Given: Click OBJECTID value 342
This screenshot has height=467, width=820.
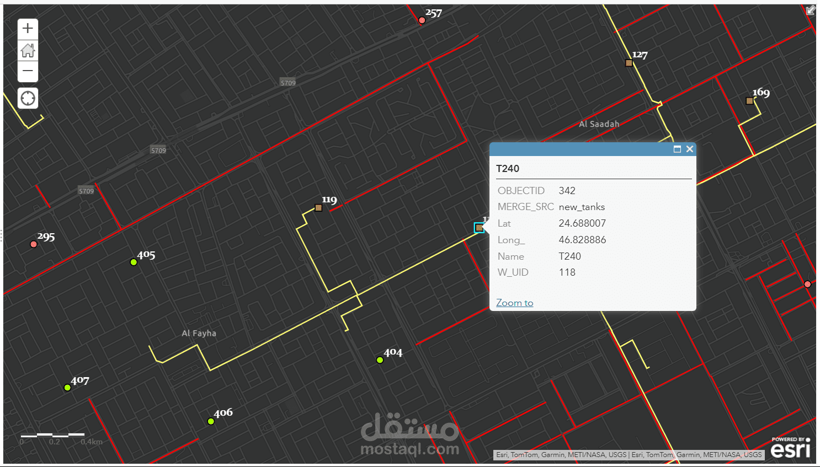Looking at the screenshot, I should [x=567, y=191].
